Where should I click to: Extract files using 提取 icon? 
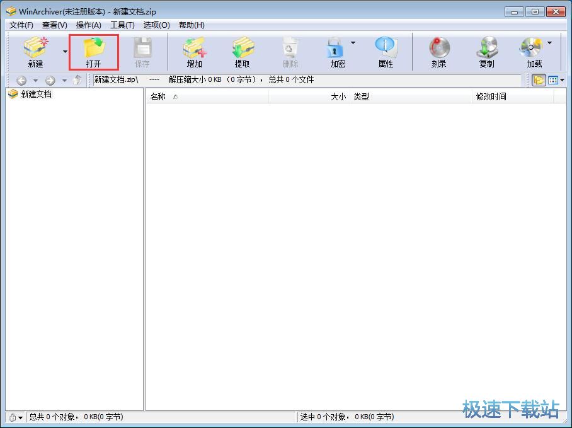pos(243,52)
